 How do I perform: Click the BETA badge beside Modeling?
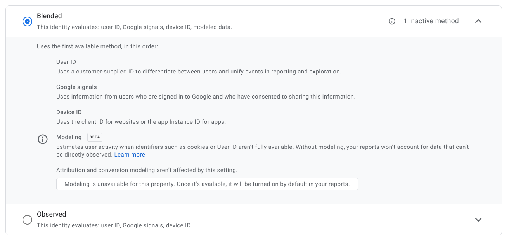pyautogui.click(x=95, y=137)
